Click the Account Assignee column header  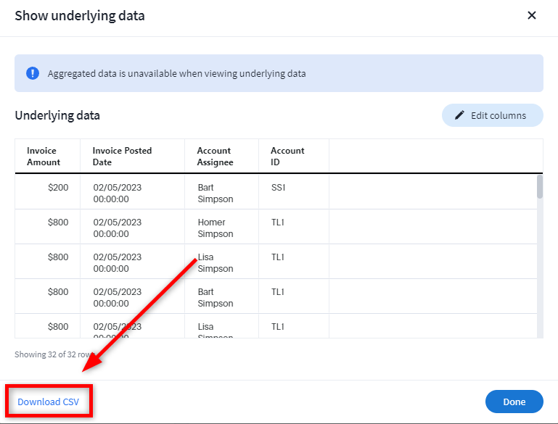click(215, 157)
